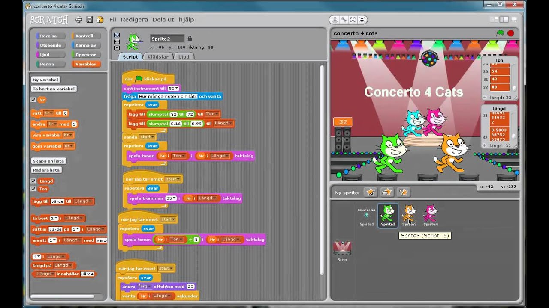549x308 pixels.
Task: Switch to the Klädslar tab
Action: (158, 56)
